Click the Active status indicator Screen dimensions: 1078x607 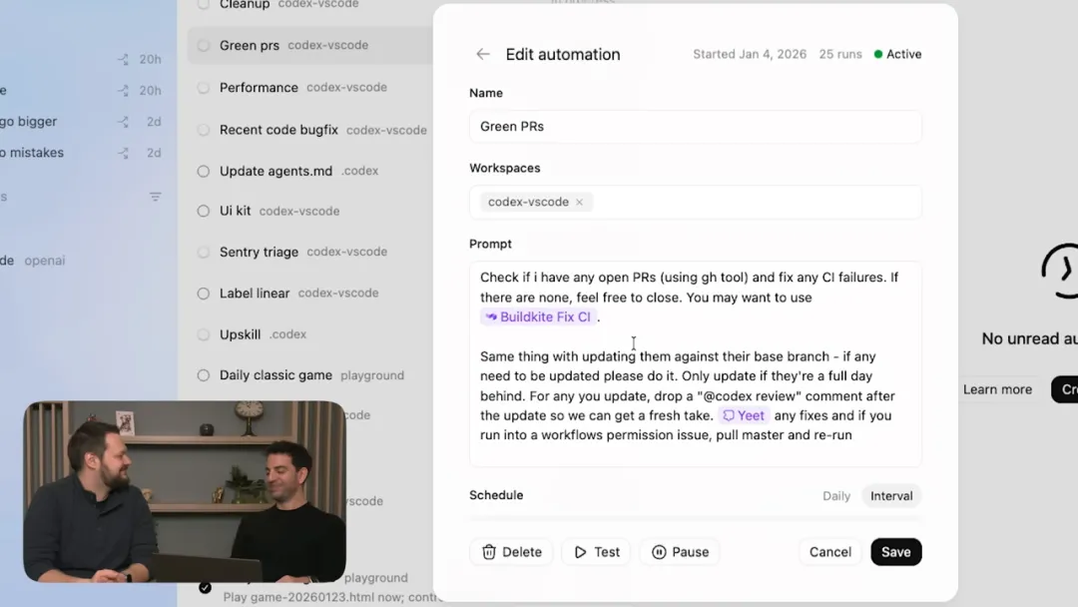point(898,54)
